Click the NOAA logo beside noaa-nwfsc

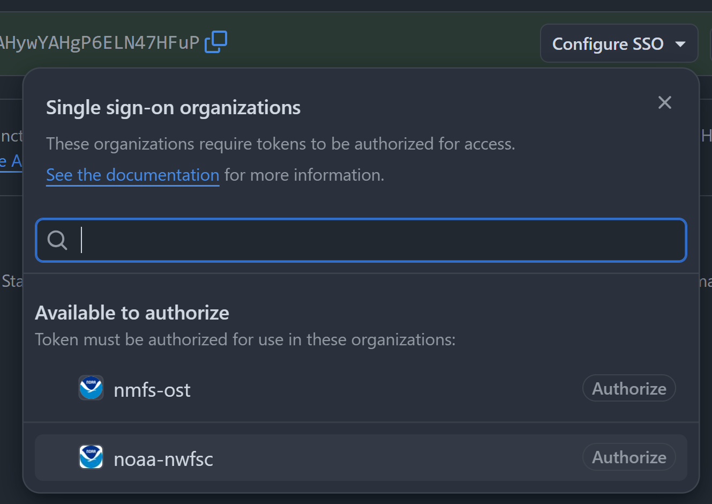coord(91,457)
